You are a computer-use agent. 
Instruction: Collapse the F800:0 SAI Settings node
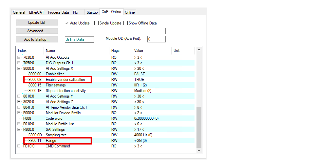[19, 129]
